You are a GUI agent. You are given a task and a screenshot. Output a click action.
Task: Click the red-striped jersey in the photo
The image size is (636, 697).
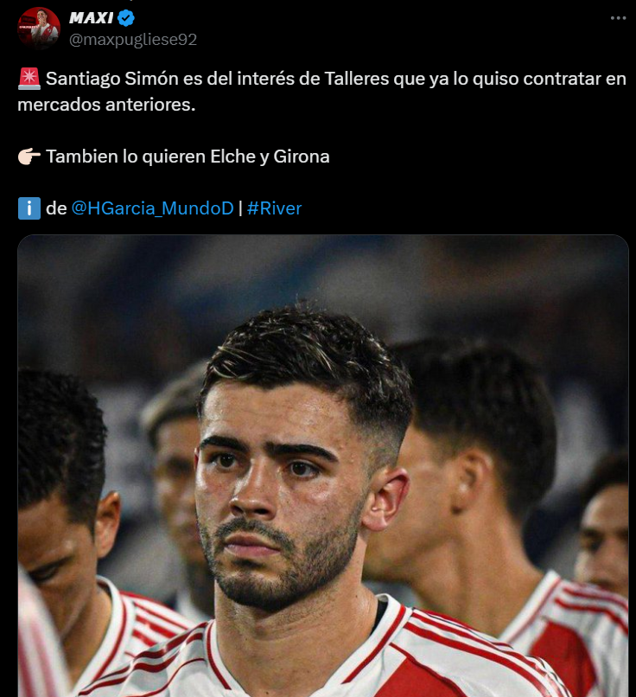[338, 654]
